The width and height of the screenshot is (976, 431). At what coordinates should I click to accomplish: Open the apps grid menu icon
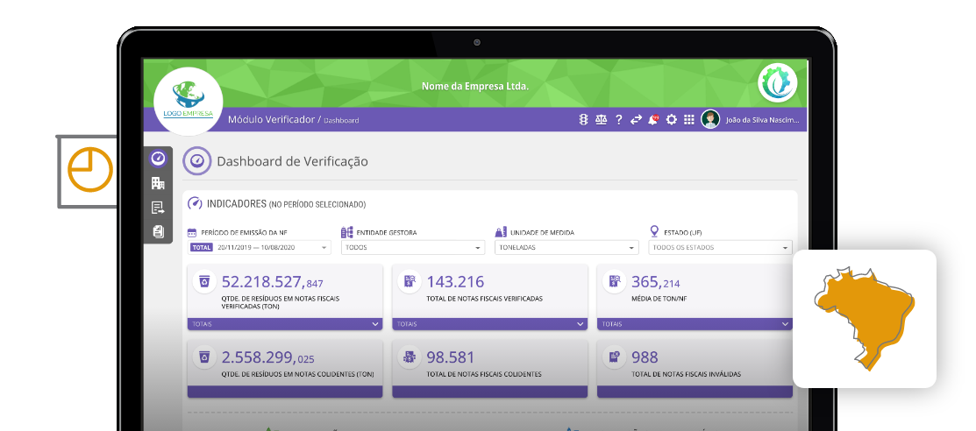tap(689, 120)
